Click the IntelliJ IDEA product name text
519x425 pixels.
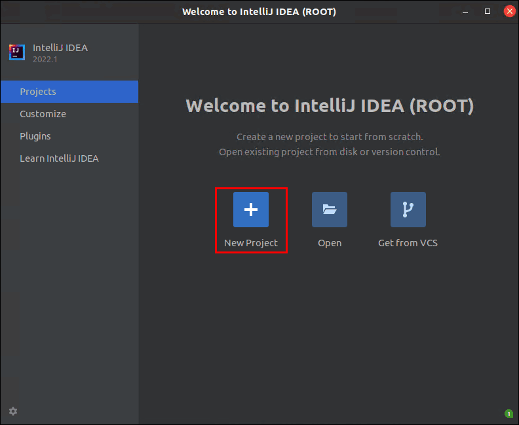[60, 48]
